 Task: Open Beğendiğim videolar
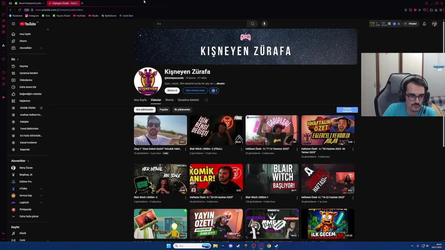pos(31,94)
